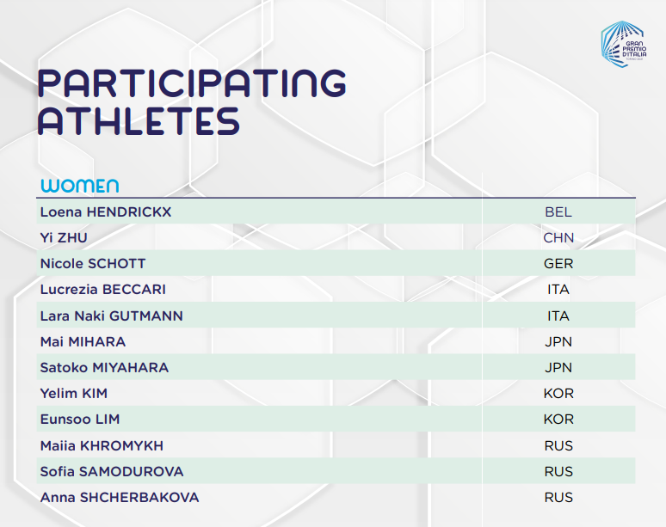Viewport: 666px width, 527px height.
Task: Select the WOMEN section heading
Action: coord(79,186)
